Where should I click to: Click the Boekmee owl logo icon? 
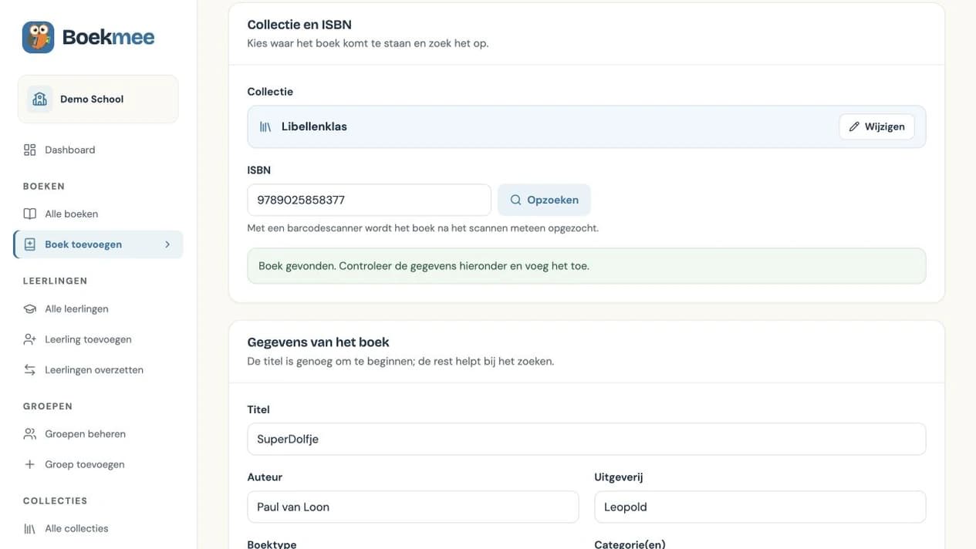[x=38, y=37]
